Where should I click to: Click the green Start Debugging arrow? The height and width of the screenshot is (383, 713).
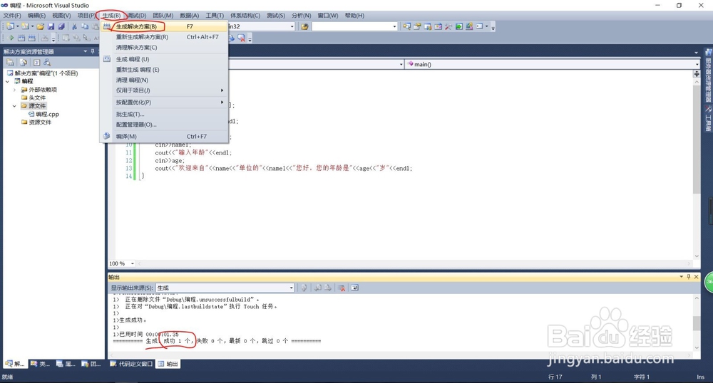[x=11, y=38]
